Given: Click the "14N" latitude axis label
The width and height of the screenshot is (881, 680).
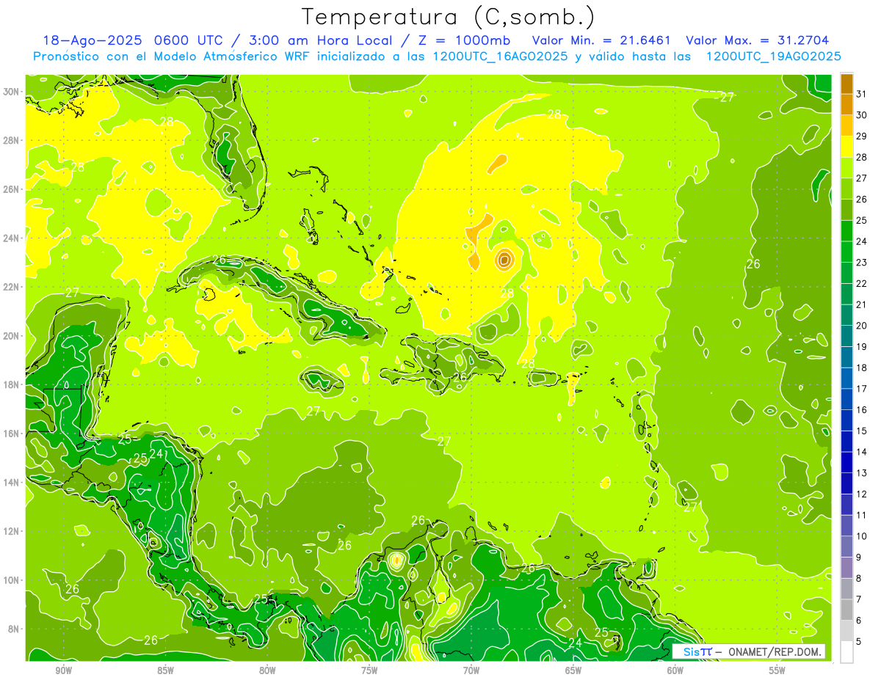Looking at the screenshot, I should click(x=12, y=483).
